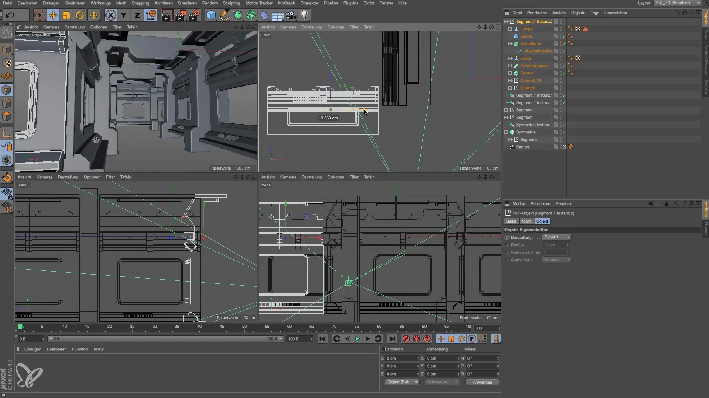This screenshot has height=398, width=709.
Task: Toggle visibility dots of Kamera object
Action: coord(561,147)
